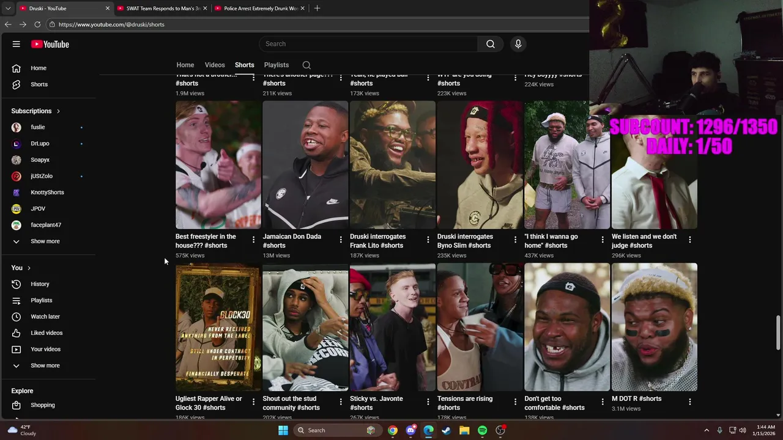Click the Windows taskbar Search box

point(336,430)
